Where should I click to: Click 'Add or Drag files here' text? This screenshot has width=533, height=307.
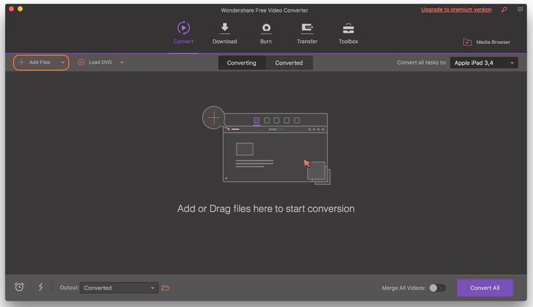point(266,209)
